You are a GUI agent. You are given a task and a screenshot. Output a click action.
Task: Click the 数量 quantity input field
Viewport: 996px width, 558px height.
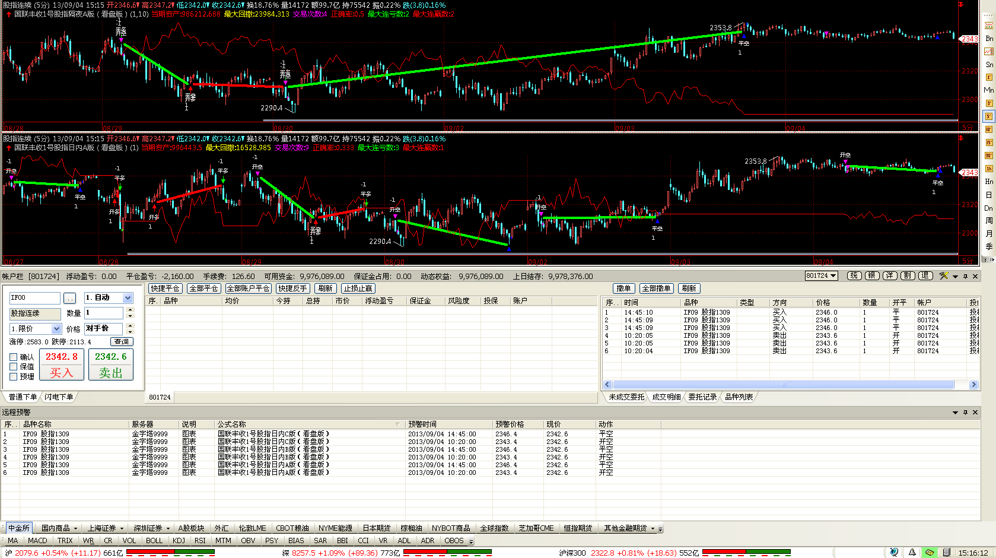pyautogui.click(x=104, y=313)
